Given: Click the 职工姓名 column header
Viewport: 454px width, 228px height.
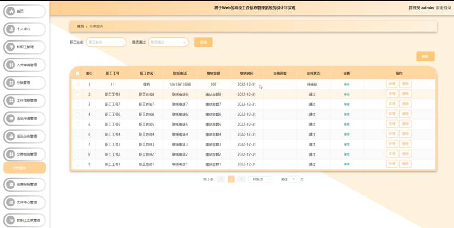Looking at the screenshot, I should click(x=147, y=74).
